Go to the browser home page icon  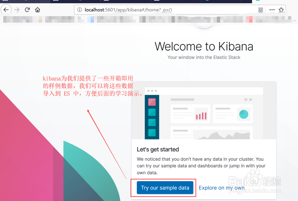(x=38, y=10)
